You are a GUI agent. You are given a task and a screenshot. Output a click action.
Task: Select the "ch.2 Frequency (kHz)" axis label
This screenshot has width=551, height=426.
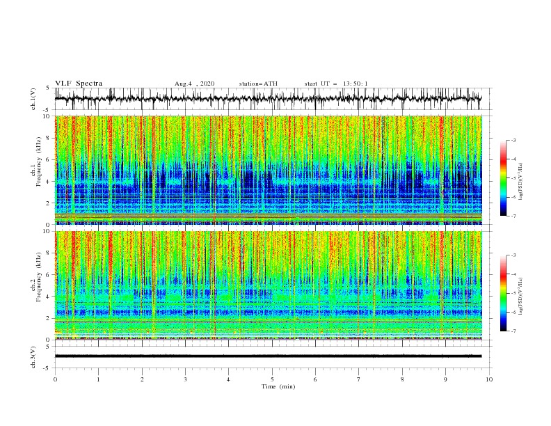36,277
